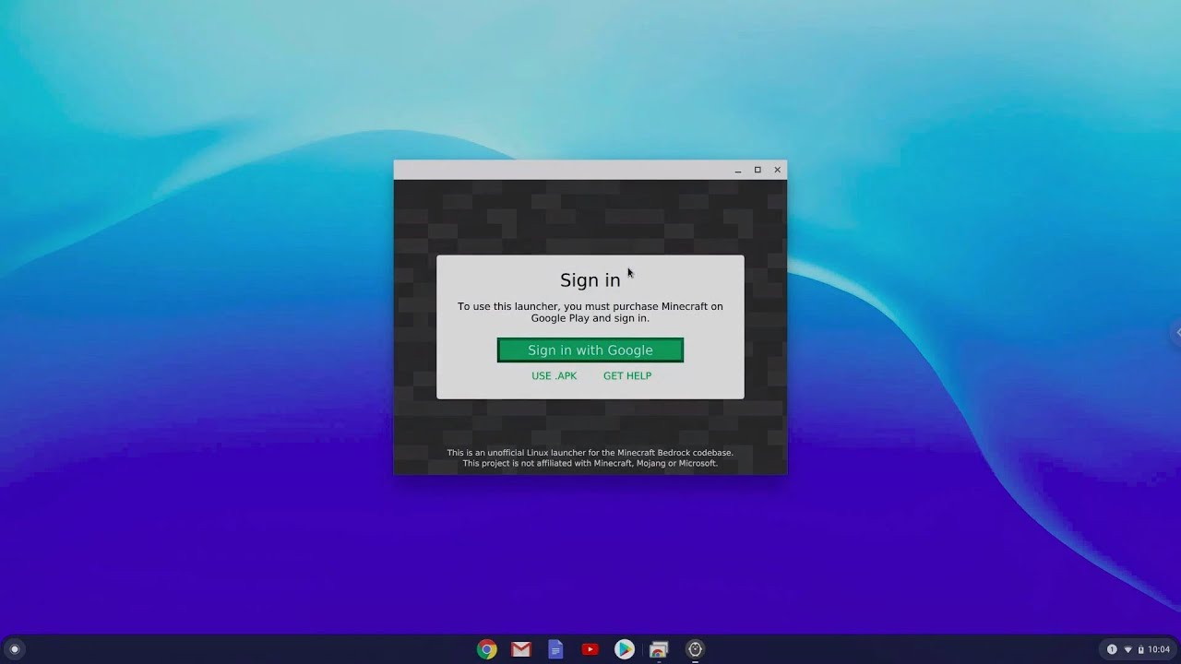The image size is (1181, 664).
Task: Maximize the Minecraft launcher window
Action: pos(758,170)
